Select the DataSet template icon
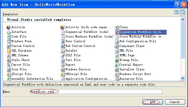The image size is (188, 107). 63,51
